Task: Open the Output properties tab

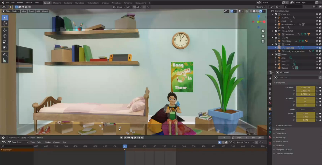Action: [x=270, y=89]
